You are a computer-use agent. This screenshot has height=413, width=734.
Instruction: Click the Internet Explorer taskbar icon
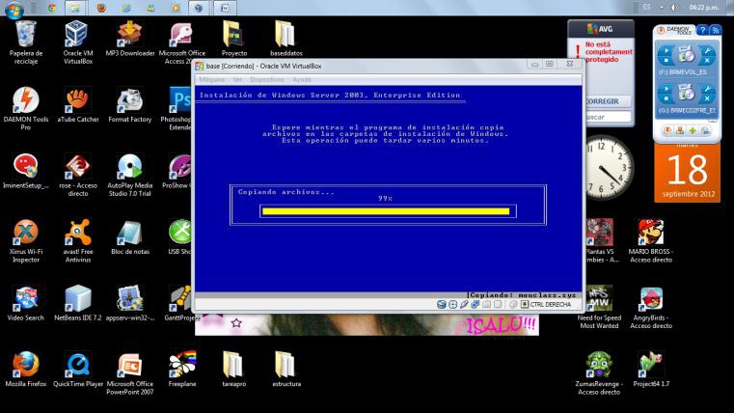pos(126,8)
